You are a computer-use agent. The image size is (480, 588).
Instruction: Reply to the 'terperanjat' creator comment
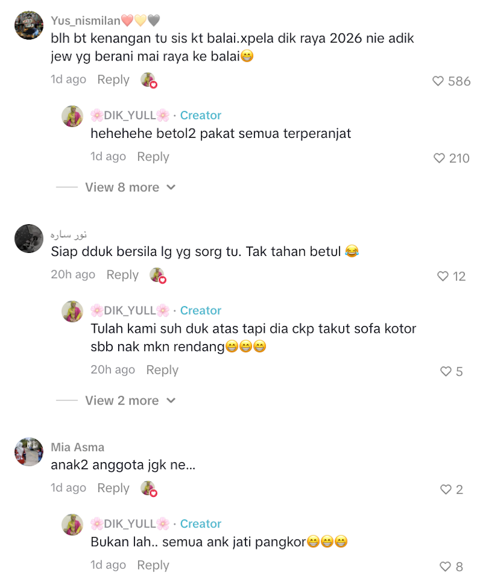point(153,157)
